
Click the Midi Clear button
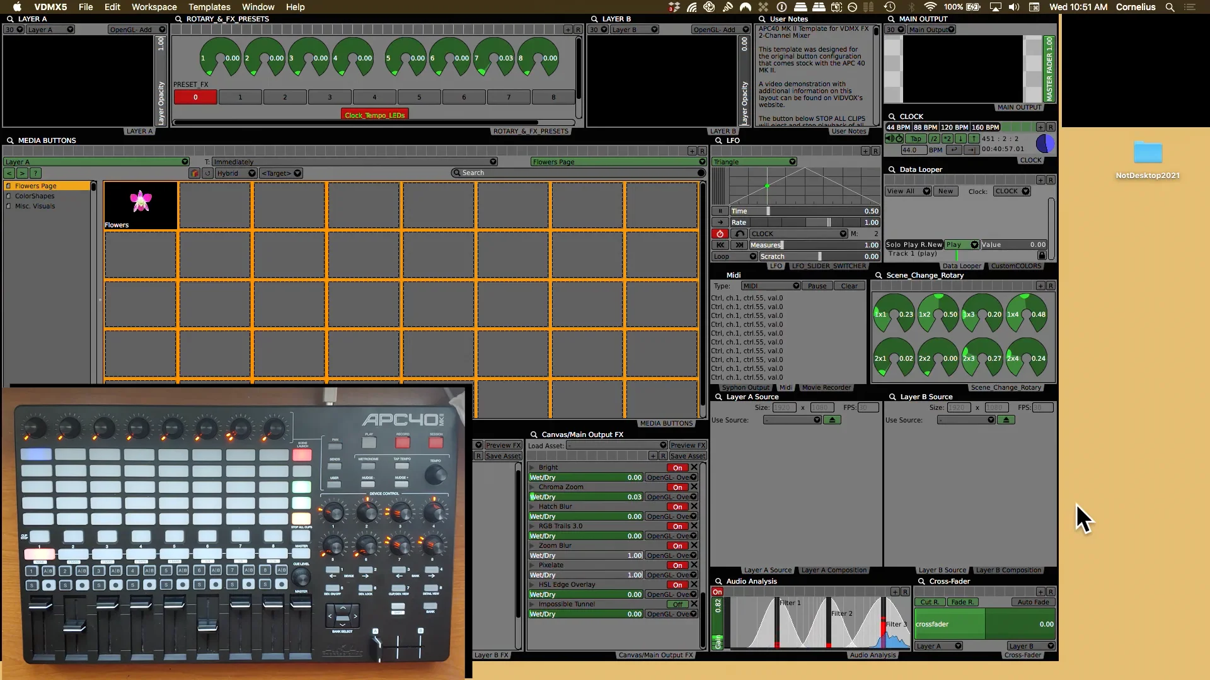tap(849, 286)
